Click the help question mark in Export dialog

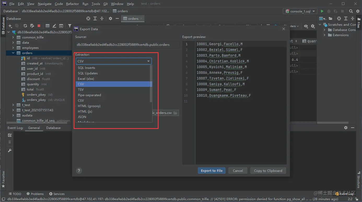tap(79, 171)
